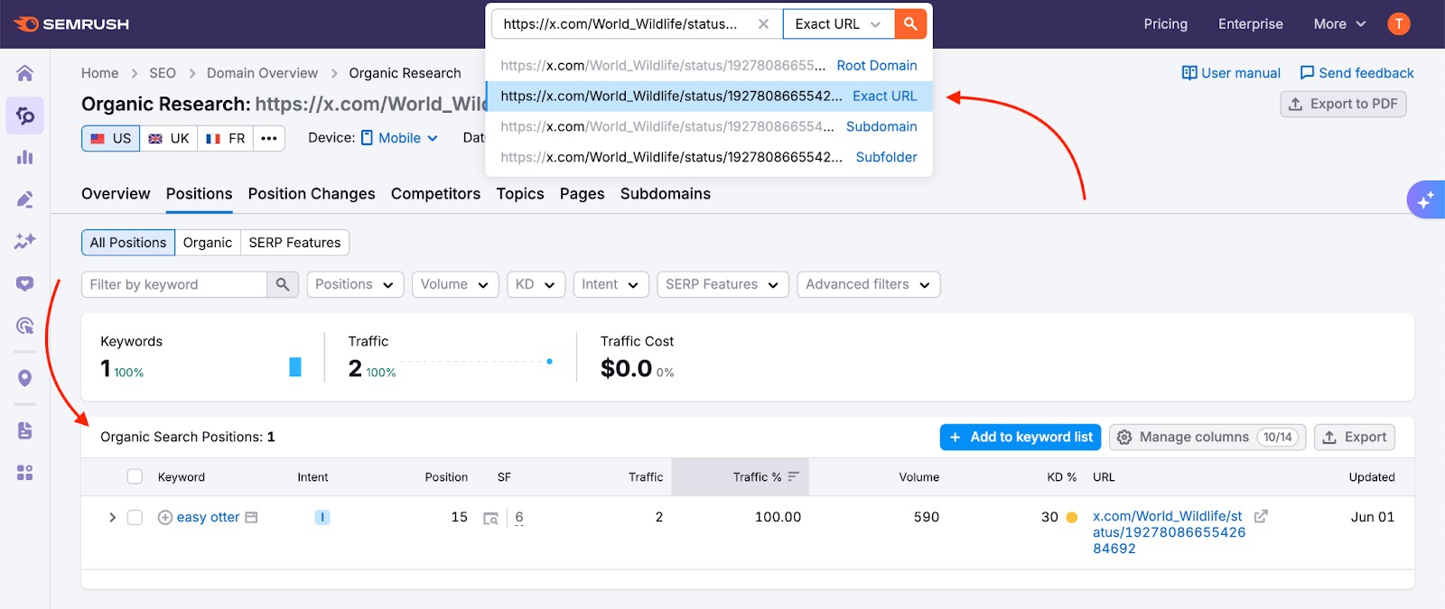Screen dimensions: 1445x609
Task: Select all keywords header checkbox
Action: click(135, 477)
